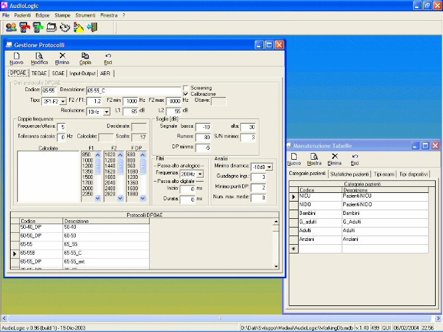
Task: Click the folder-window toolbar icon
Action: tap(51, 27)
